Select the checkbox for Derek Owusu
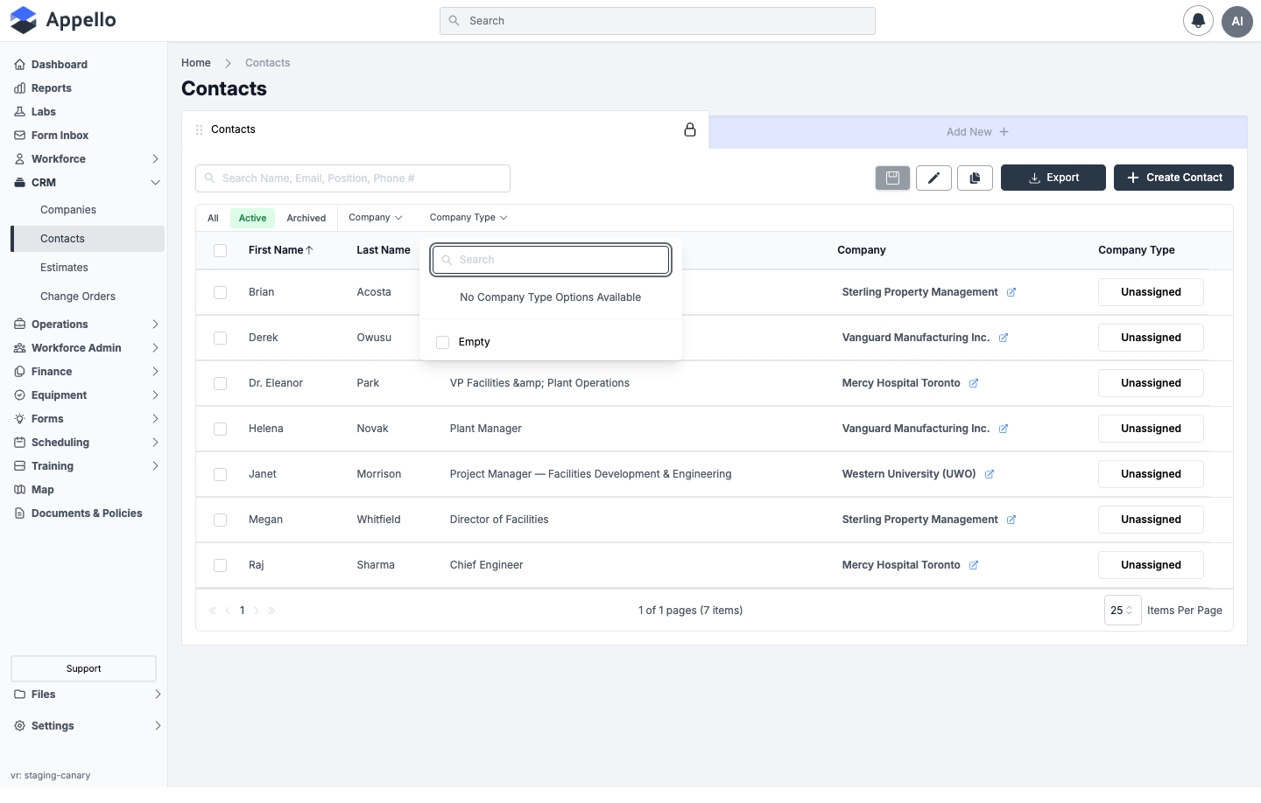Screen dimensions: 1261x803 coord(221,339)
